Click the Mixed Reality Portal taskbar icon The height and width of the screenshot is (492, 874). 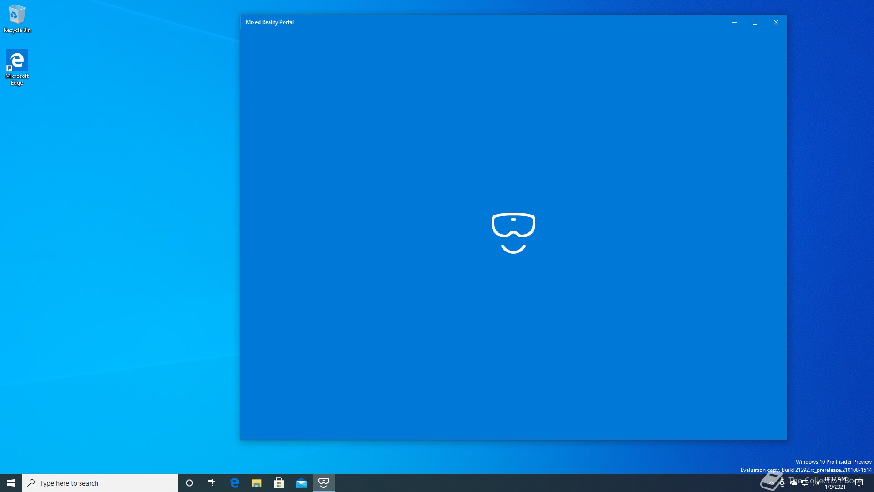pyautogui.click(x=324, y=483)
